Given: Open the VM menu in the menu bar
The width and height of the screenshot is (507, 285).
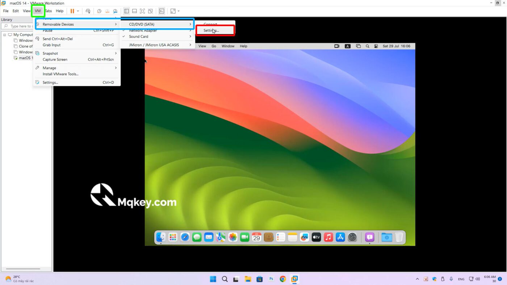Looking at the screenshot, I should click(38, 11).
